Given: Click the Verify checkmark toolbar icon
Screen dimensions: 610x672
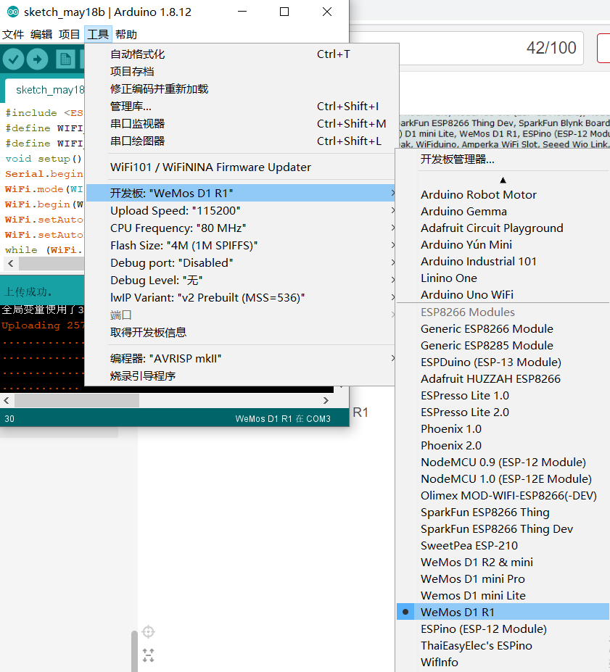Looking at the screenshot, I should click(x=14, y=59).
